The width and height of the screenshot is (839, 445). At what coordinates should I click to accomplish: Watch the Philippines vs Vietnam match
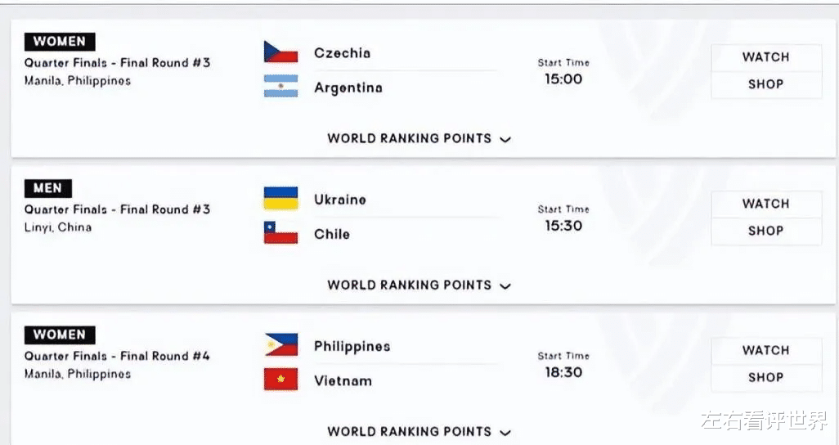pos(765,351)
